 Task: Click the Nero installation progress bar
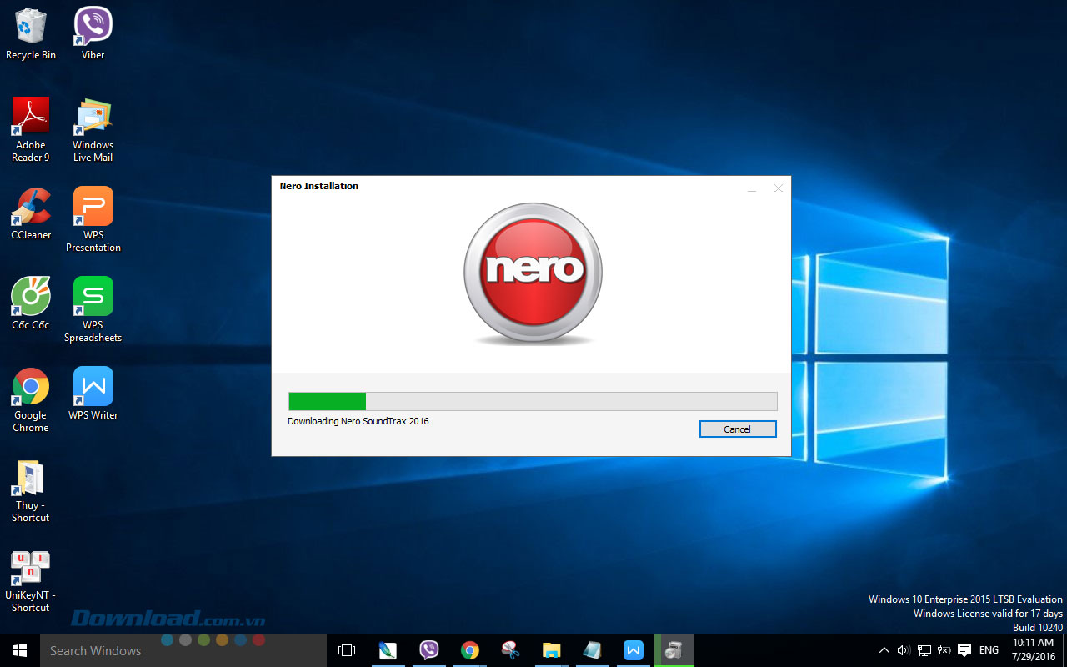(x=533, y=401)
